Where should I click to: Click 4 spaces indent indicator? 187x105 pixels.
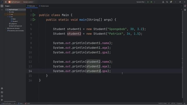[x=179, y=104]
